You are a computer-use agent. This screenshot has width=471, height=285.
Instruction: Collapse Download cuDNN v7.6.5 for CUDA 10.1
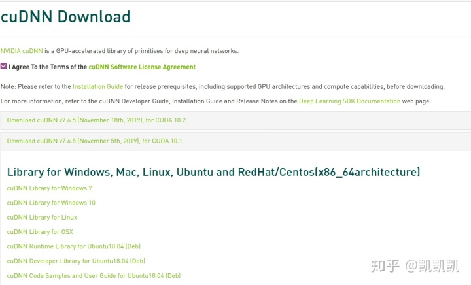(x=94, y=141)
